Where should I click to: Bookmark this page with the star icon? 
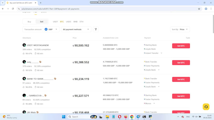199,9
